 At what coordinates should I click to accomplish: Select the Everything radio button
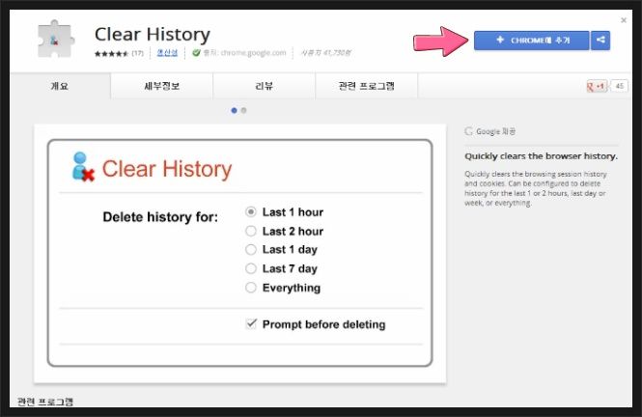coord(251,288)
